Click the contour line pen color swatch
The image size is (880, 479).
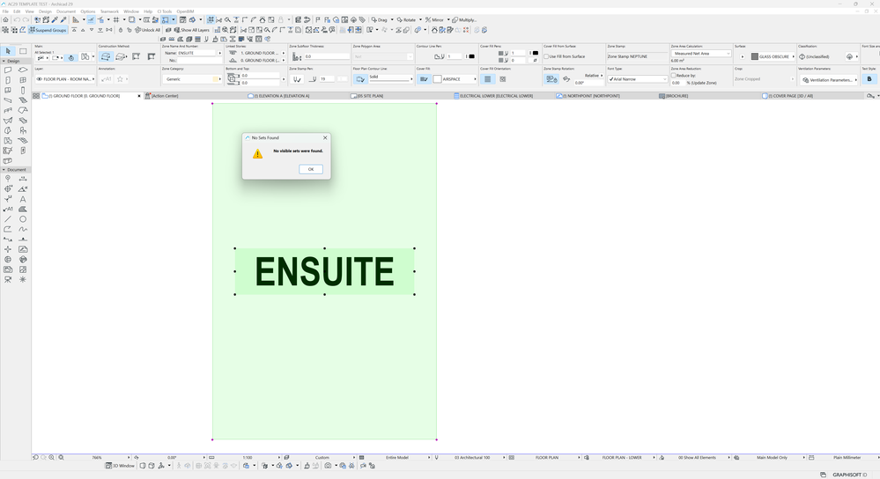471,56
